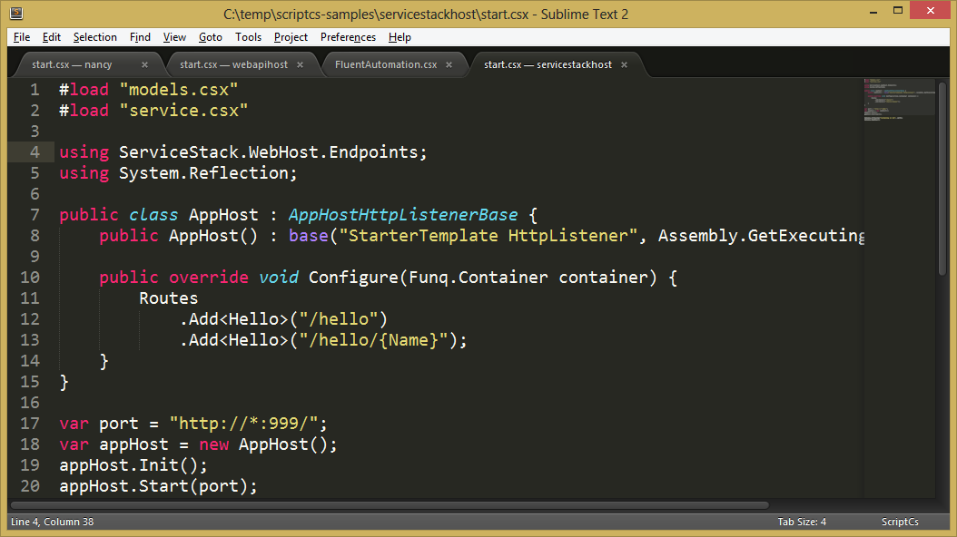Click the minimap code preview

(898, 100)
